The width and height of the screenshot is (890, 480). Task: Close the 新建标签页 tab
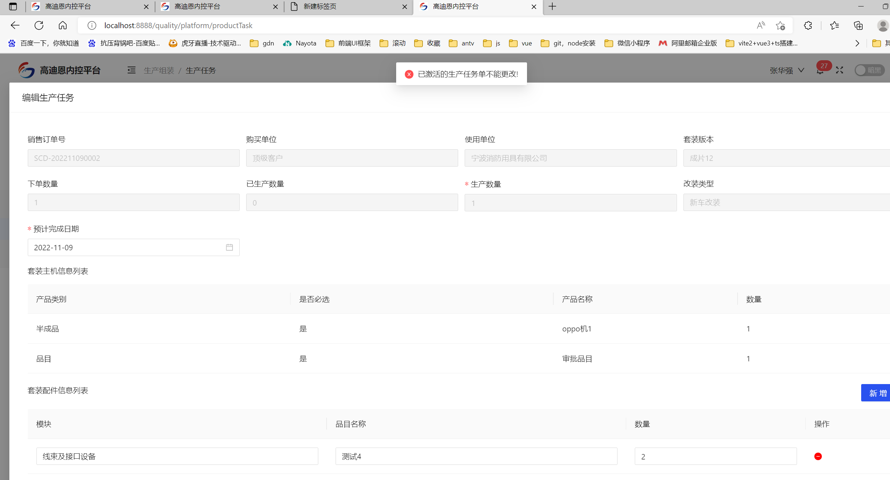404,6
